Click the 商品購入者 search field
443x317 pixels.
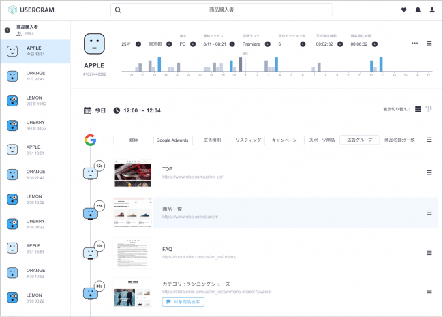coord(221,10)
